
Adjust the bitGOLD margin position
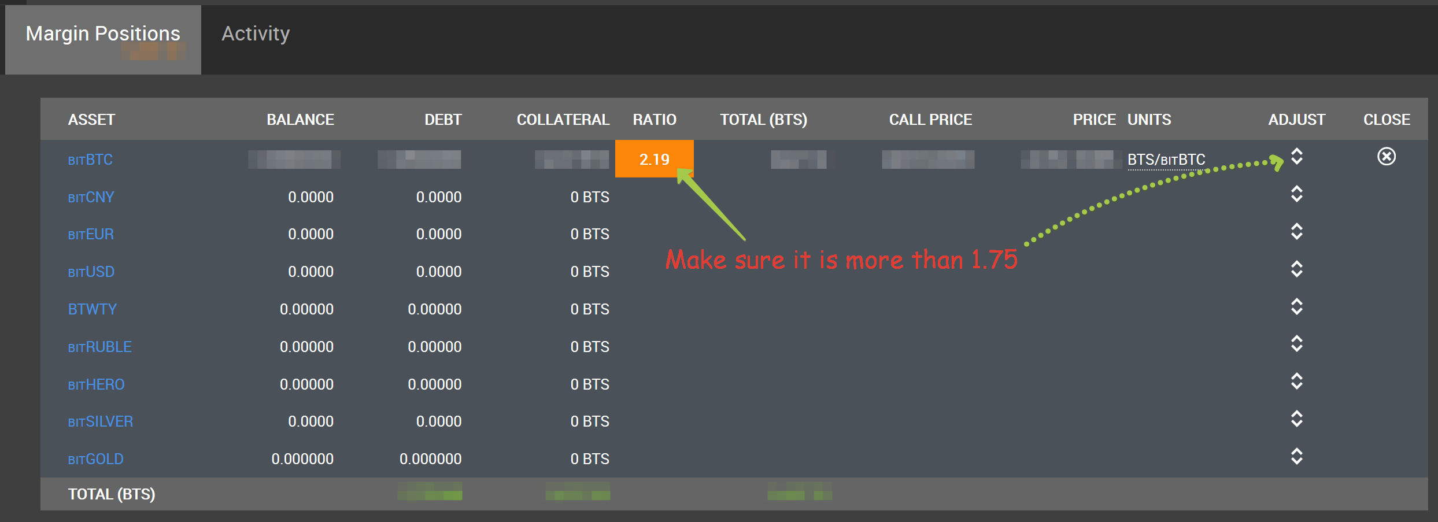coord(1297,457)
